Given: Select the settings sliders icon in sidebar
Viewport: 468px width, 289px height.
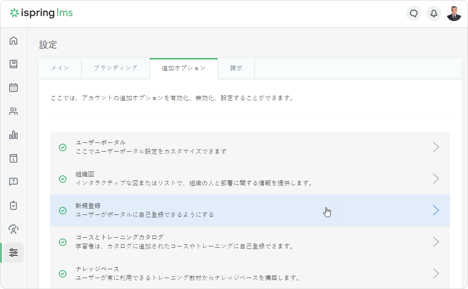Looking at the screenshot, I should 13,253.
